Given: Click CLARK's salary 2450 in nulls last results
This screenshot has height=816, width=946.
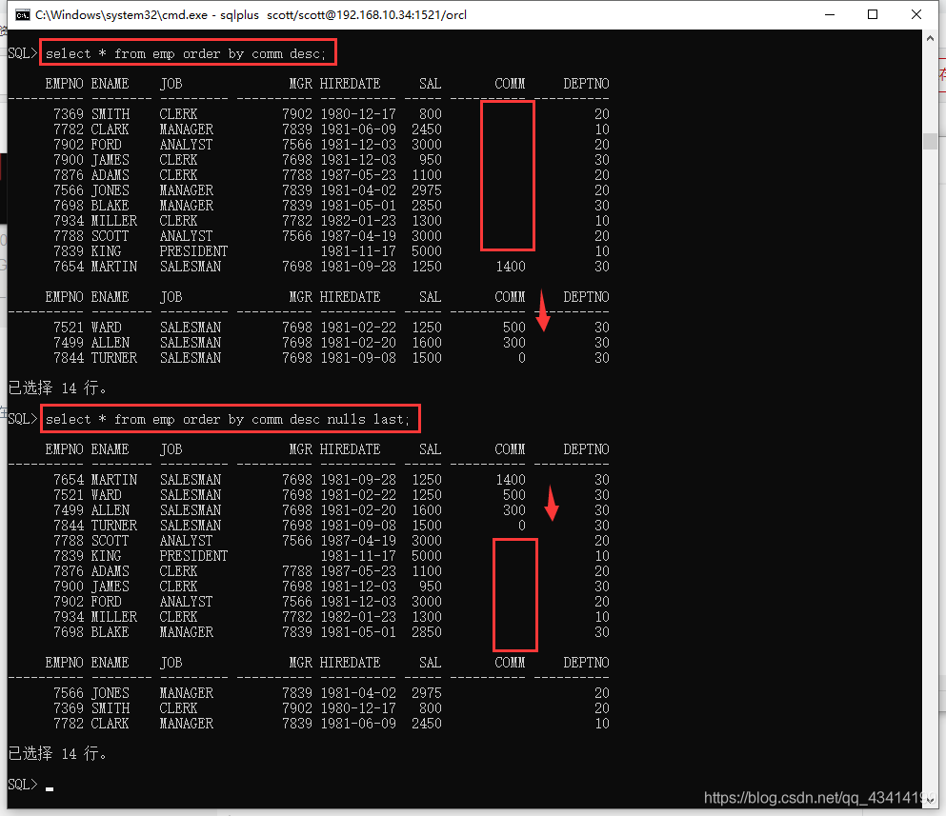Looking at the screenshot, I should (x=427, y=723).
